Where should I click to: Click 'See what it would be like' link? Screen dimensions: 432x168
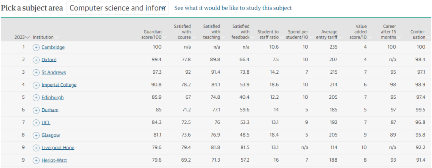pyautogui.click(x=233, y=8)
